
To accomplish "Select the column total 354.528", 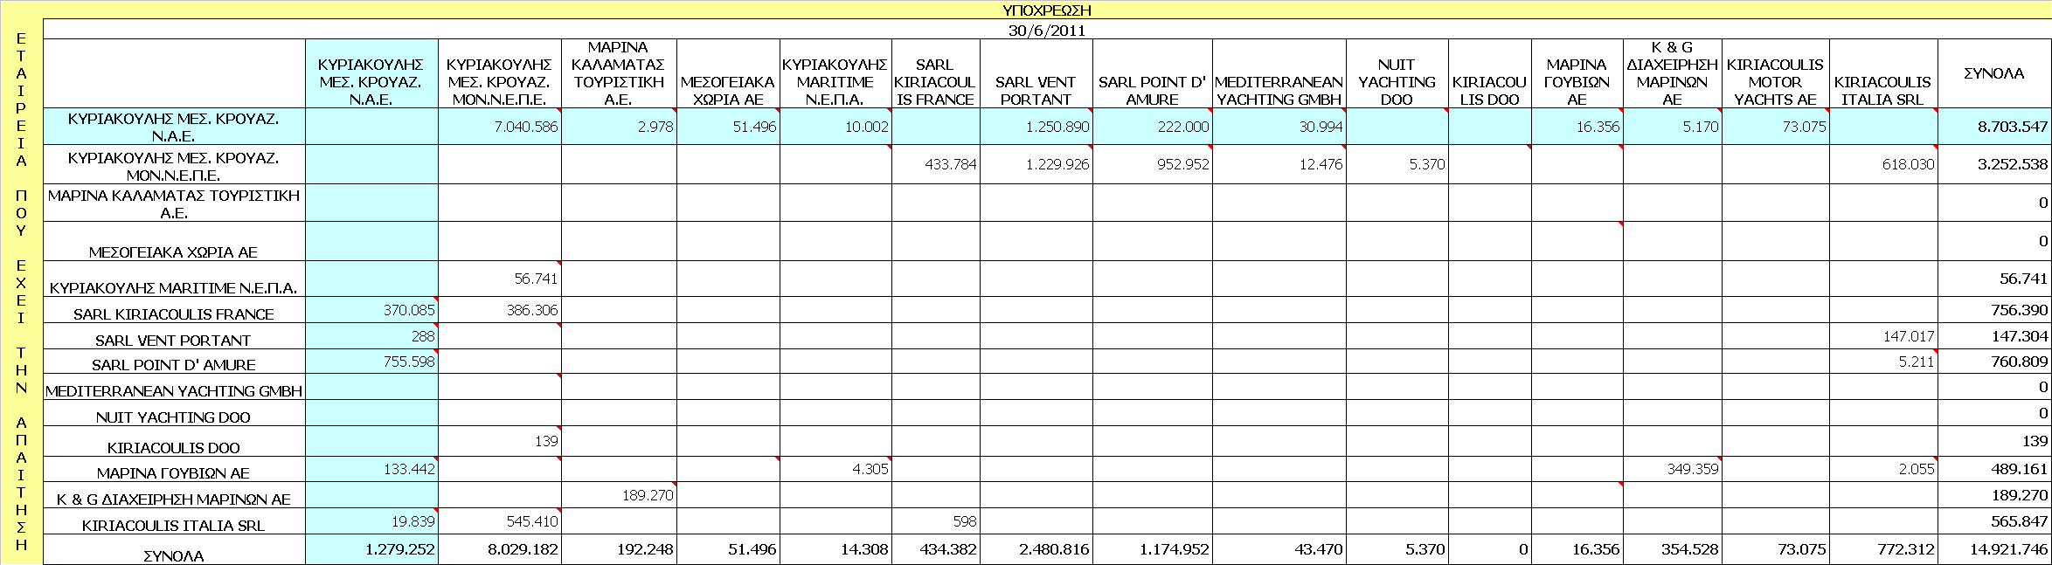I will [1672, 549].
